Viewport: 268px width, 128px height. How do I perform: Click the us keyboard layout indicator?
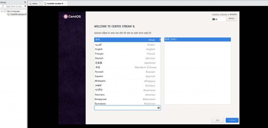[x=219, y=19]
